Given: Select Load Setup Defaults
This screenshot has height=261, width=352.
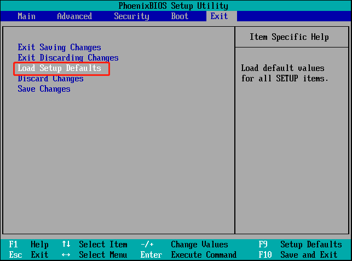Looking at the screenshot, I should click(x=60, y=68).
